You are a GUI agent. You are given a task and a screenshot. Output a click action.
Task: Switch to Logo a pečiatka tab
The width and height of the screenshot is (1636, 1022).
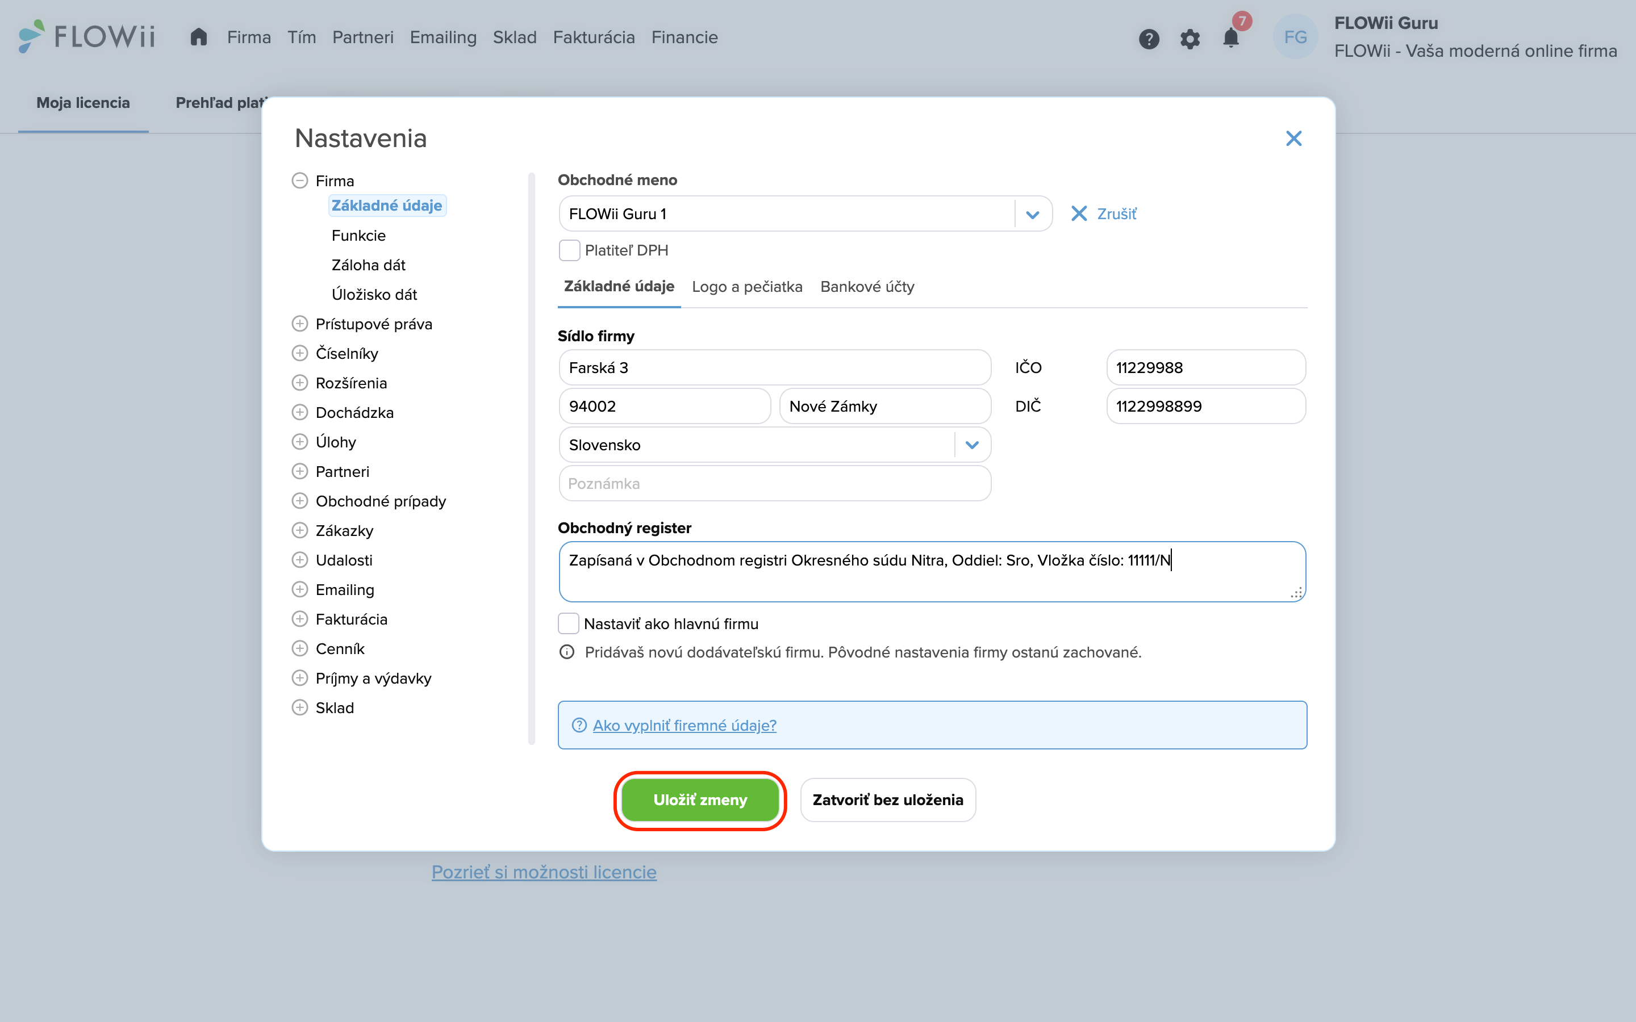(x=747, y=287)
